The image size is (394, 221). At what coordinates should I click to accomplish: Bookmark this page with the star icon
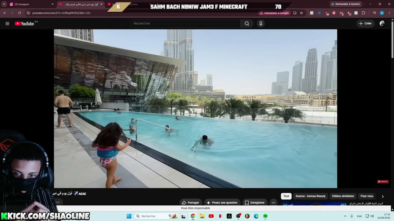point(301,13)
